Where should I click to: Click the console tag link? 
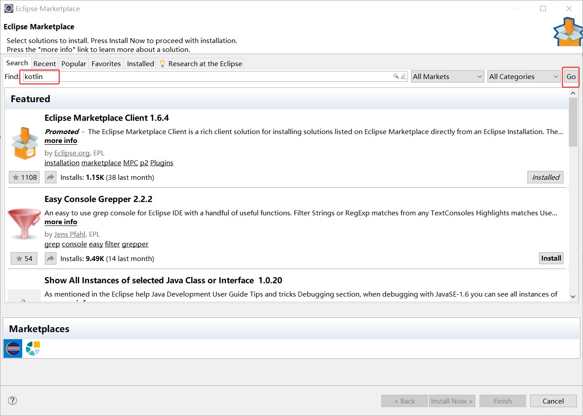pos(74,244)
